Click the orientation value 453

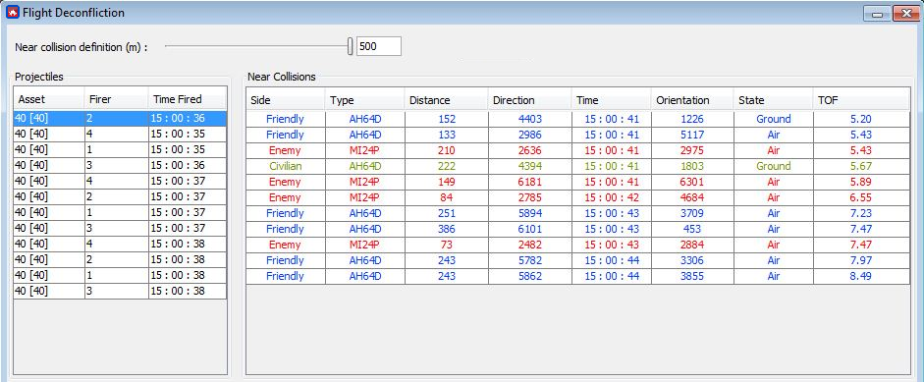click(692, 229)
